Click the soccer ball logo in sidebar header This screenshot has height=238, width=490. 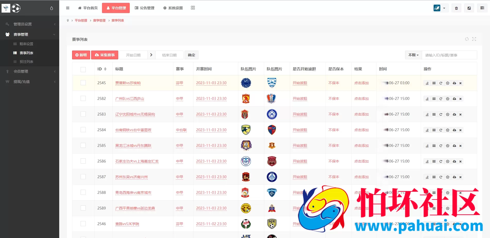[16, 8]
